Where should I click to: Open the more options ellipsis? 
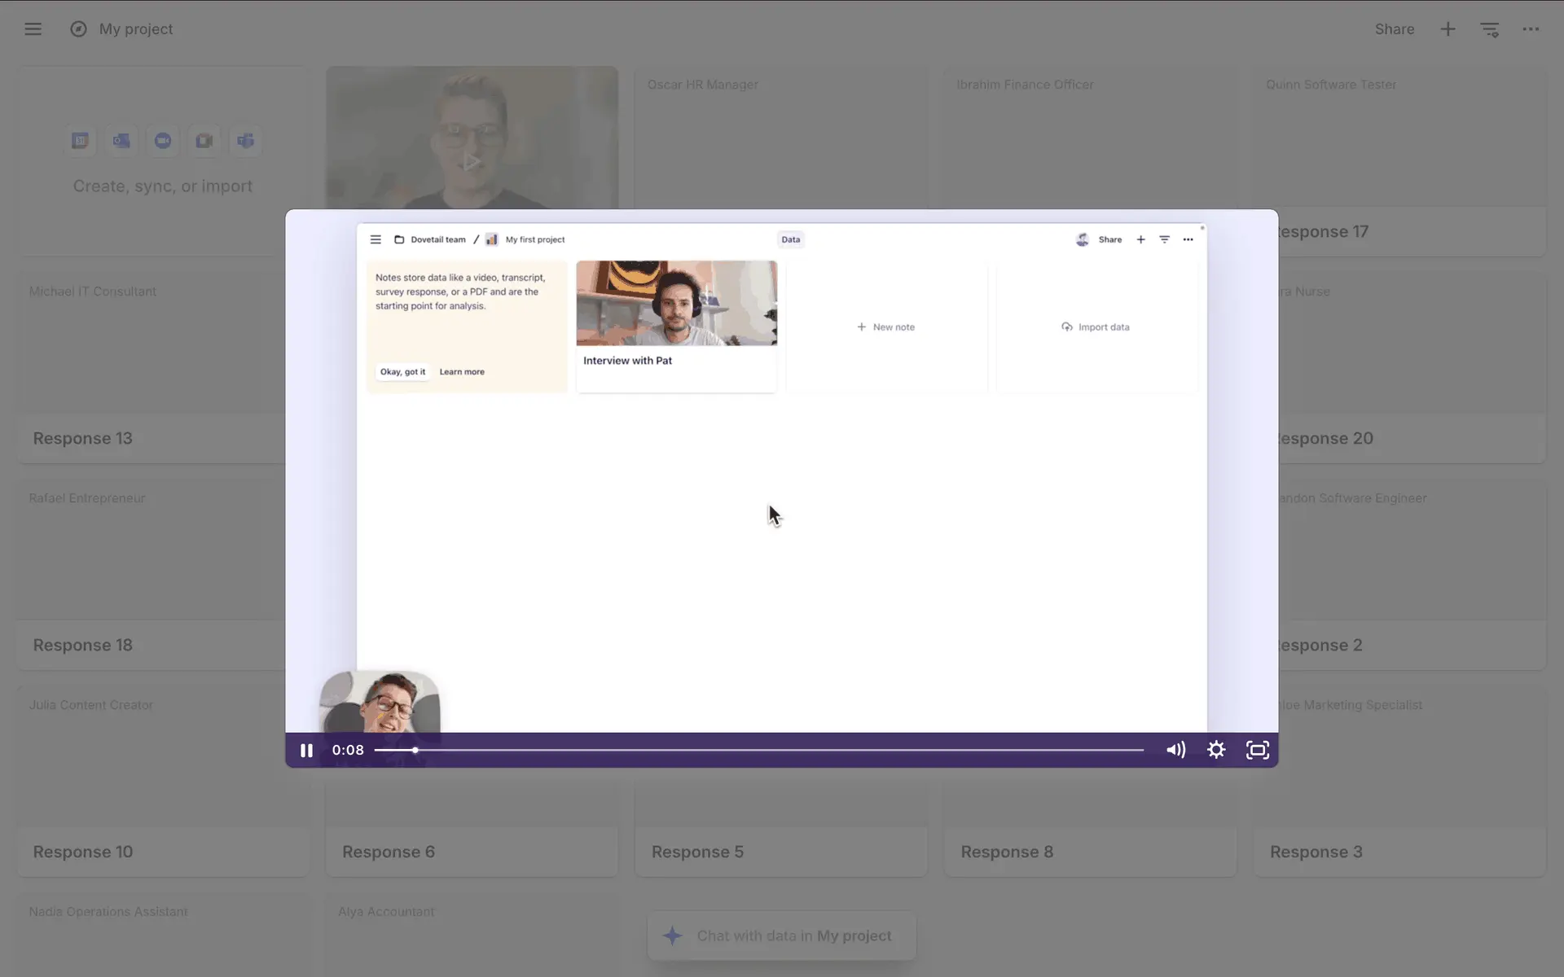click(x=1531, y=29)
